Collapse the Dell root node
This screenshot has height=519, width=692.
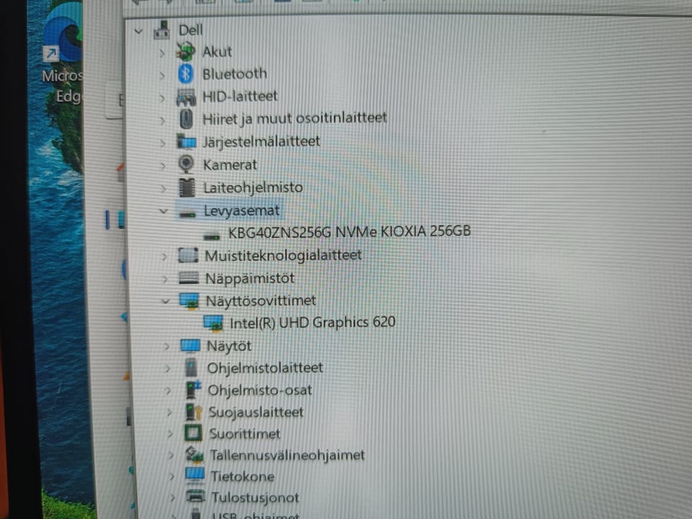click(138, 31)
